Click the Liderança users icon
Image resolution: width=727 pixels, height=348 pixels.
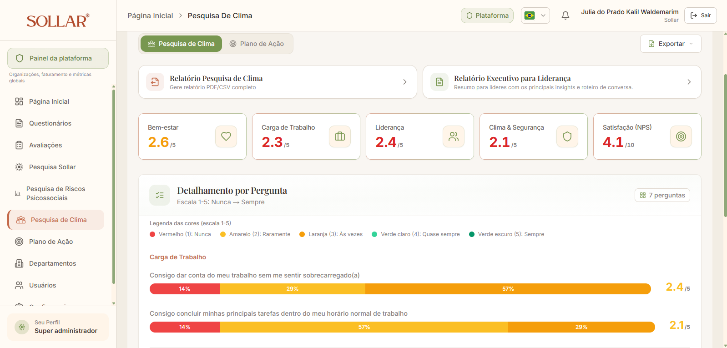(x=454, y=136)
